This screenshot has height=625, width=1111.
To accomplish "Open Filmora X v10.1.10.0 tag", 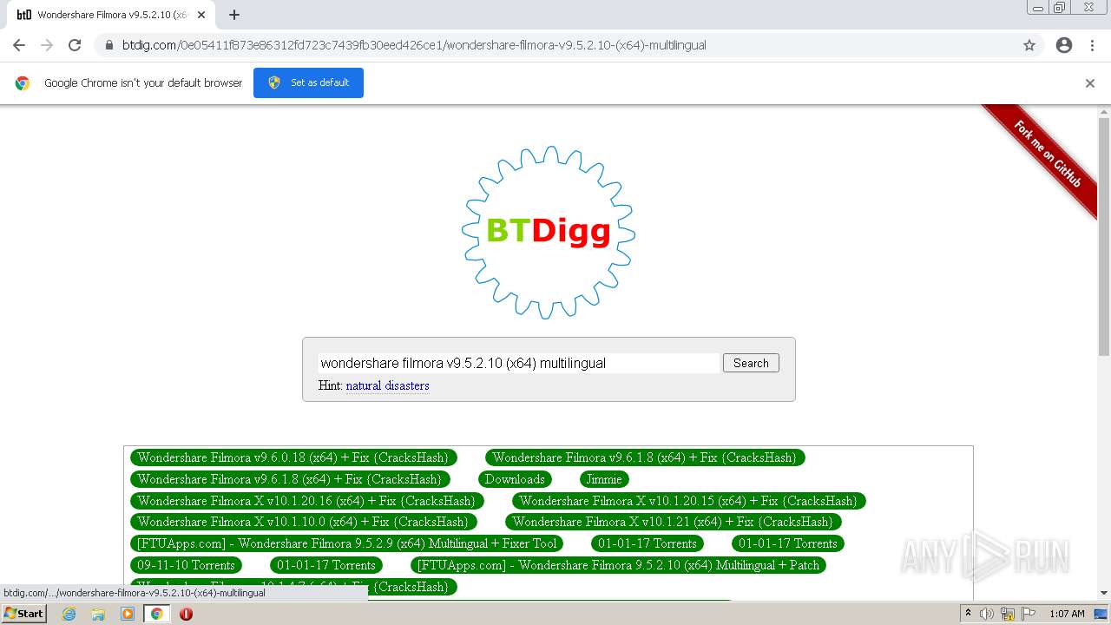I will click(x=303, y=522).
